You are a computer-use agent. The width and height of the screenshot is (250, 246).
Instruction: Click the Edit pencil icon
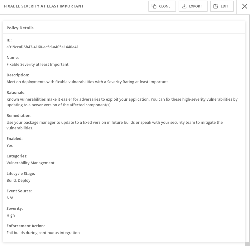(216, 6)
